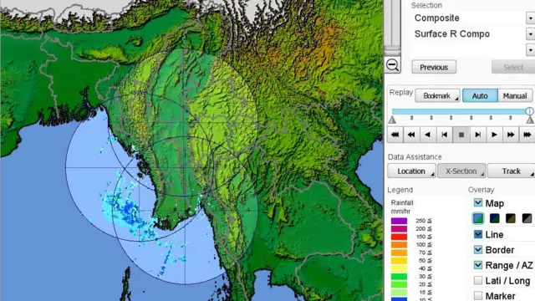Image resolution: width=535 pixels, height=301 pixels.
Task: Select the dark blue map color theme
Action: tap(494, 218)
